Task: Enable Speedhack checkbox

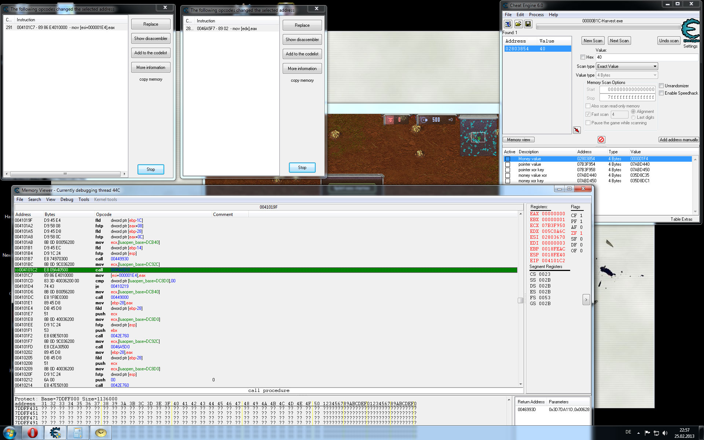Action: 661,93
